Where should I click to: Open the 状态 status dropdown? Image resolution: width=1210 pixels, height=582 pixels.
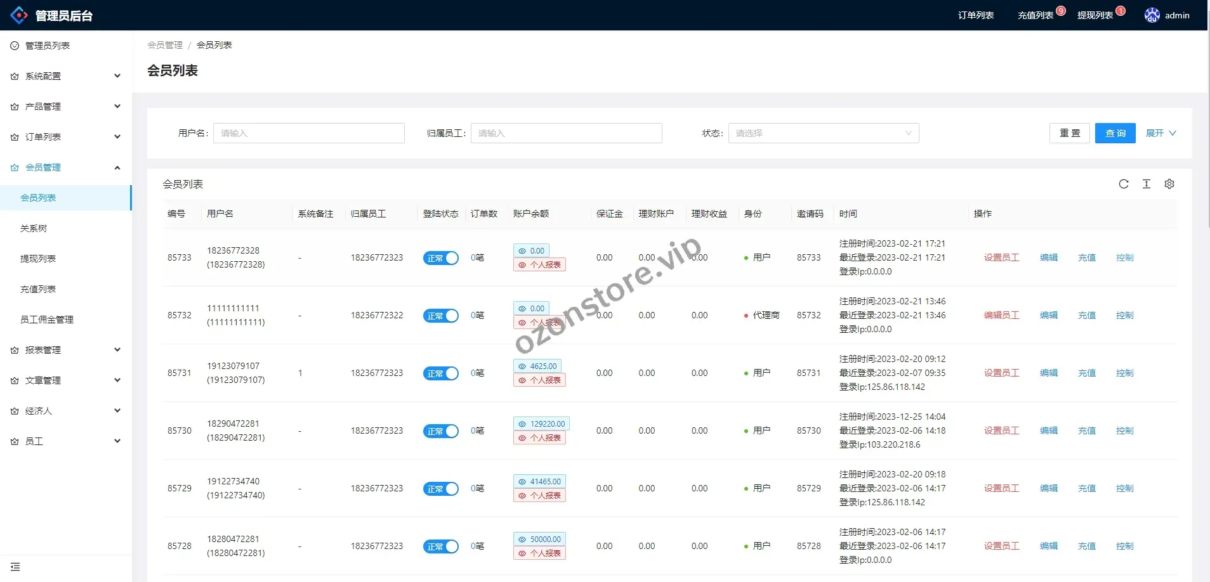823,133
